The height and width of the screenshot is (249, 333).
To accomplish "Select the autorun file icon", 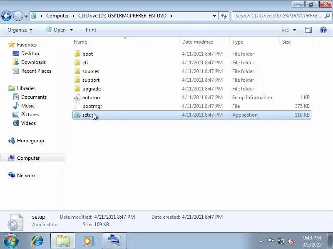I will (x=77, y=97).
